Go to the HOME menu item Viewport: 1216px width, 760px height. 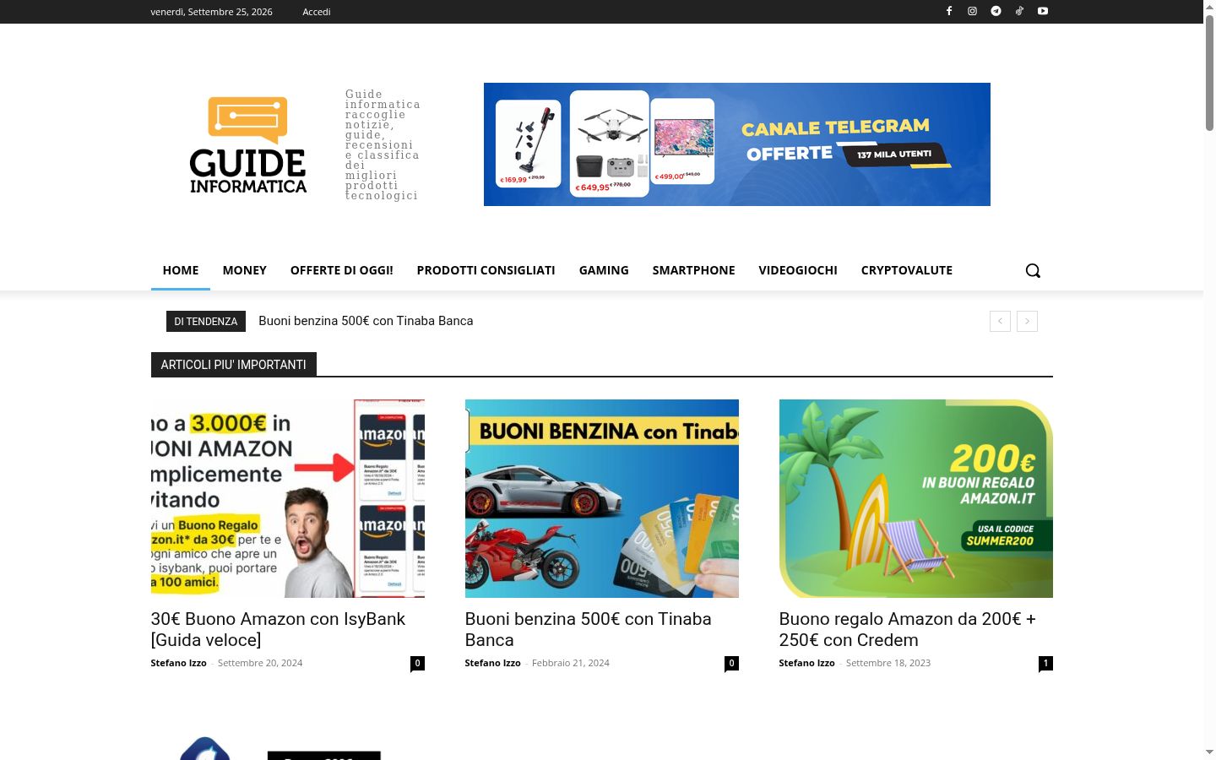(x=181, y=270)
